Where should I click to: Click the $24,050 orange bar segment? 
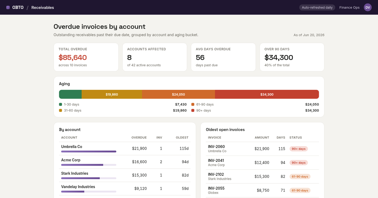tap(179, 94)
